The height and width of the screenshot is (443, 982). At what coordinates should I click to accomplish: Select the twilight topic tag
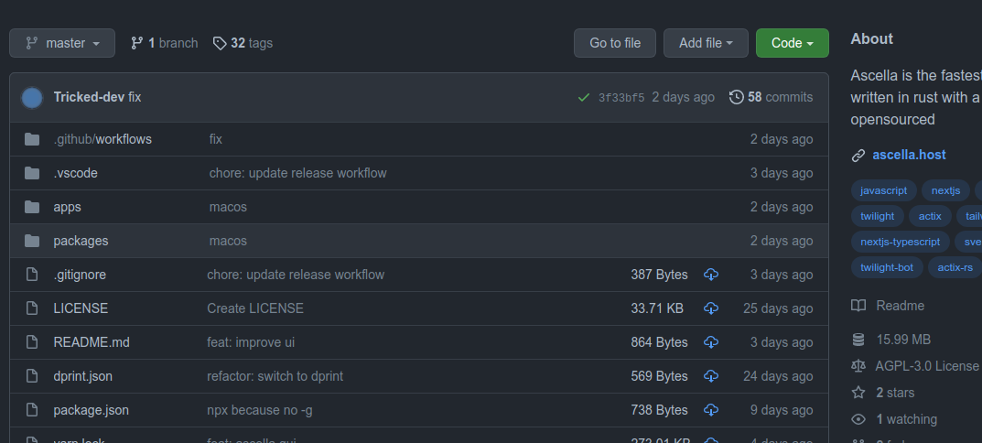[878, 216]
